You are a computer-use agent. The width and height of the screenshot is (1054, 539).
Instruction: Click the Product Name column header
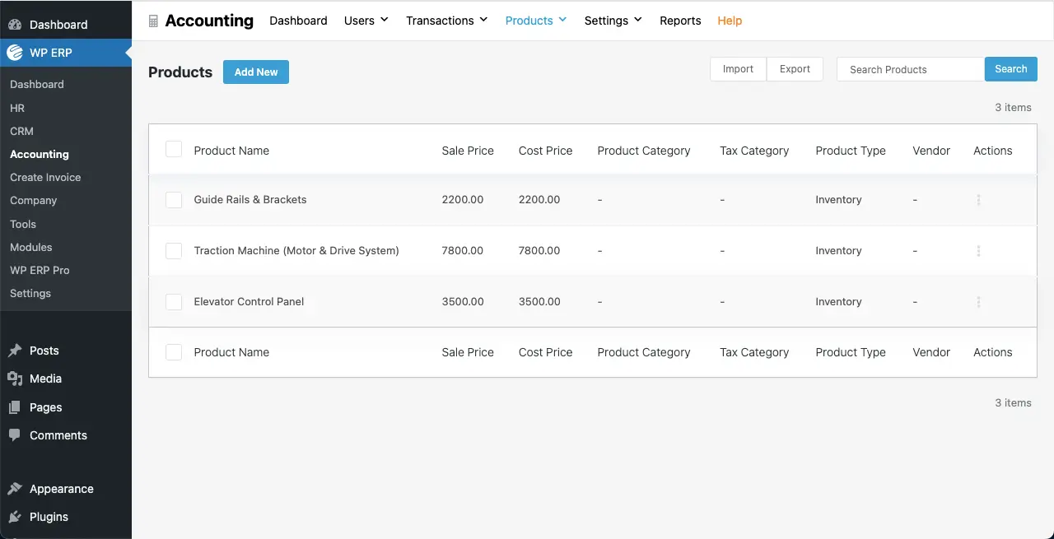(x=231, y=151)
